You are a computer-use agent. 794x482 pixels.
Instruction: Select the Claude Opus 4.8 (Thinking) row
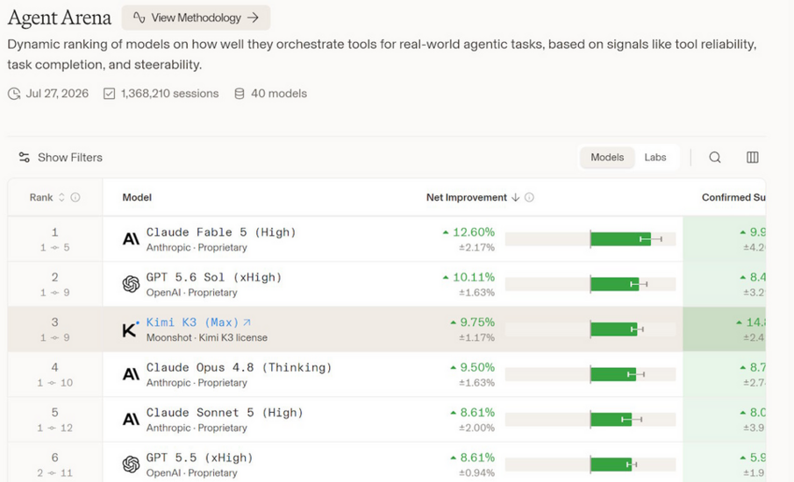386,374
